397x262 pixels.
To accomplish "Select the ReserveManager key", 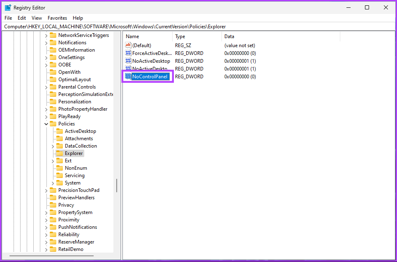I will (76, 242).
